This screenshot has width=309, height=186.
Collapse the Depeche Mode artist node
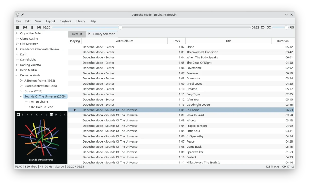click(x=17, y=75)
